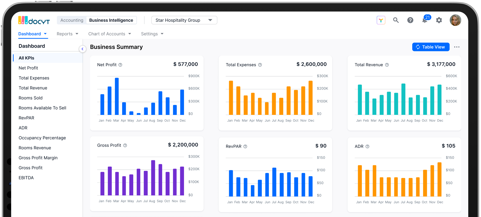Expand the Reports menu
Viewport: 481px width, 217px height.
[67, 34]
